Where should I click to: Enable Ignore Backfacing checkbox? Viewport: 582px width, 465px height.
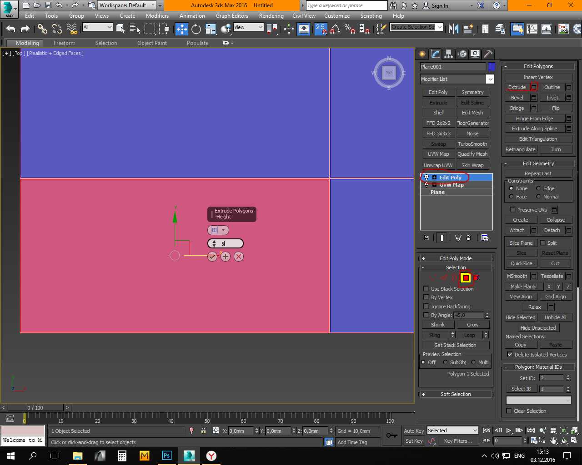[426, 306]
